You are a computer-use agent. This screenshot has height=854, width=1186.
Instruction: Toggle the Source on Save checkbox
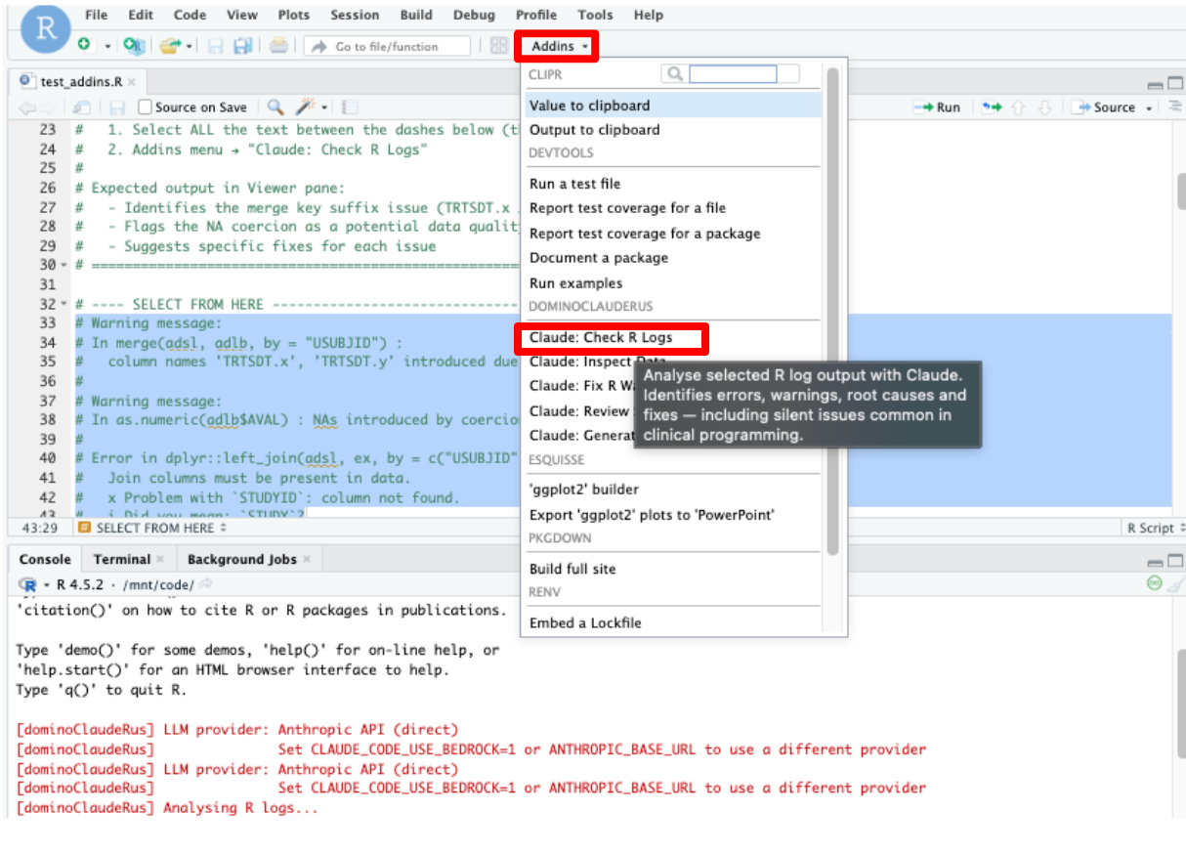point(146,107)
